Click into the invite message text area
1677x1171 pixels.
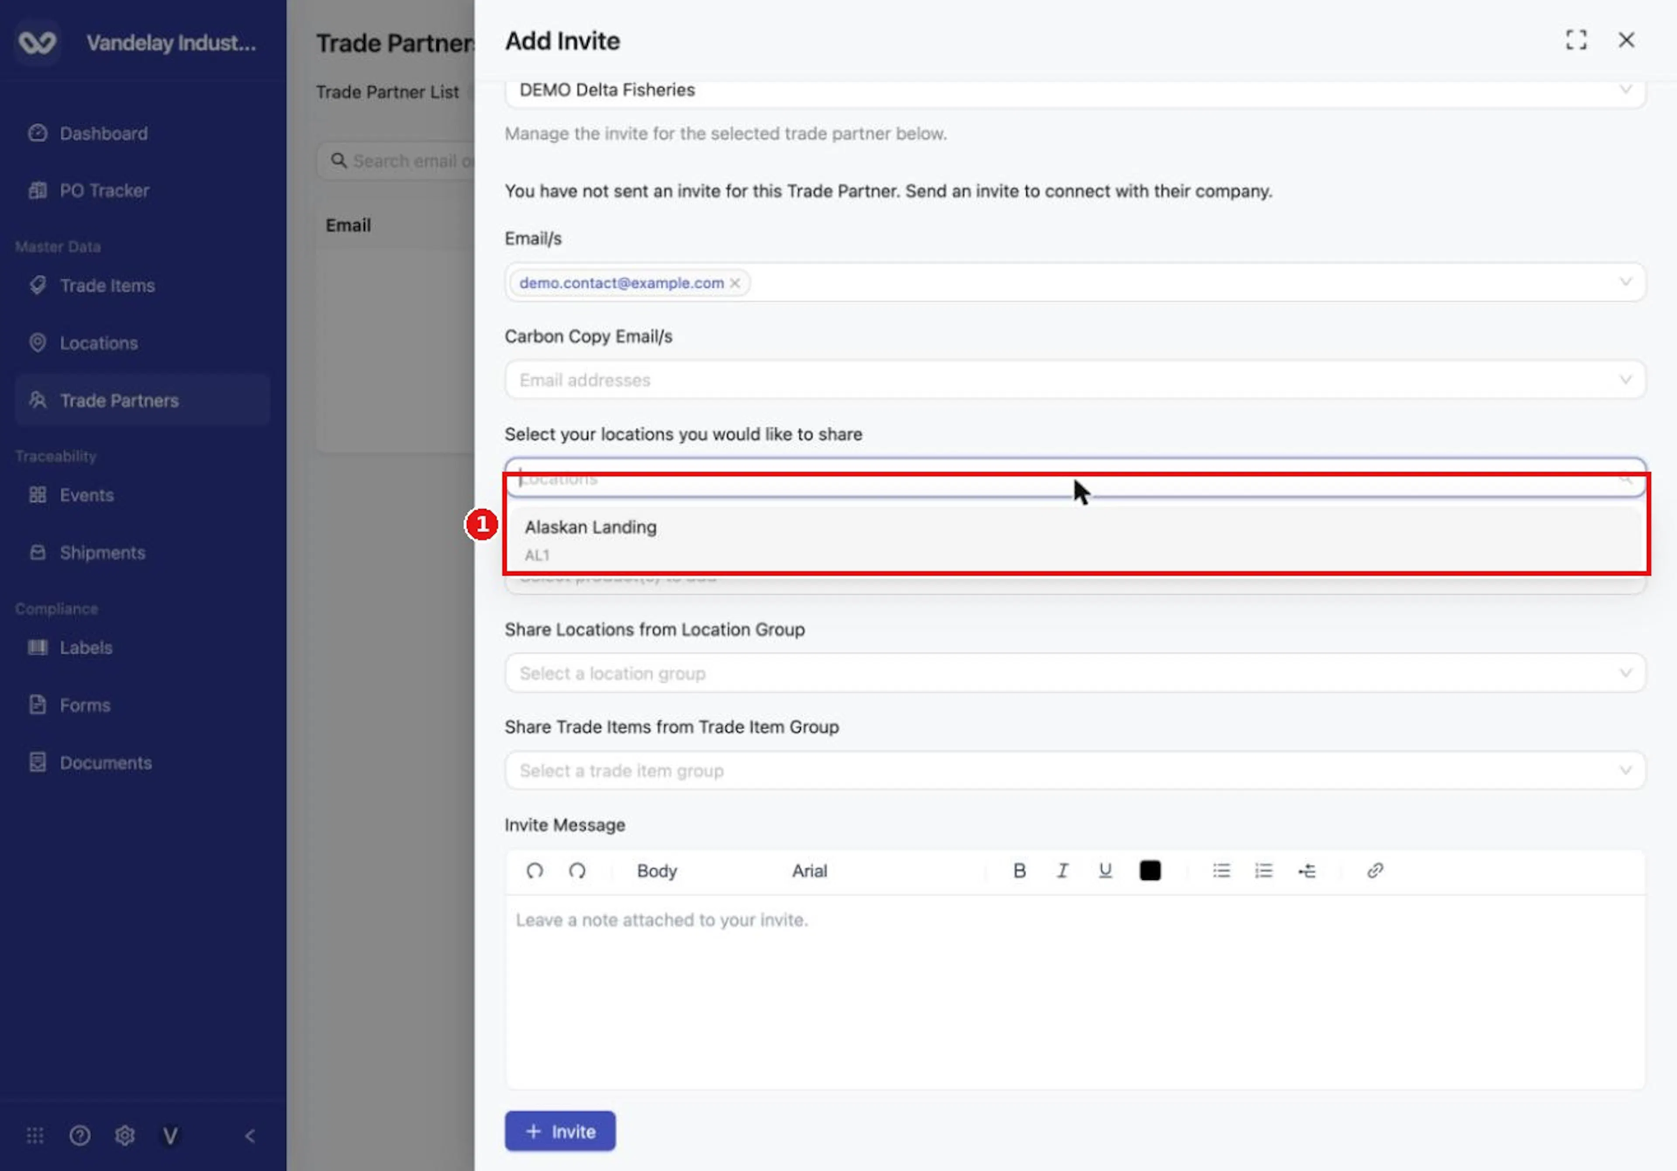tap(1074, 992)
